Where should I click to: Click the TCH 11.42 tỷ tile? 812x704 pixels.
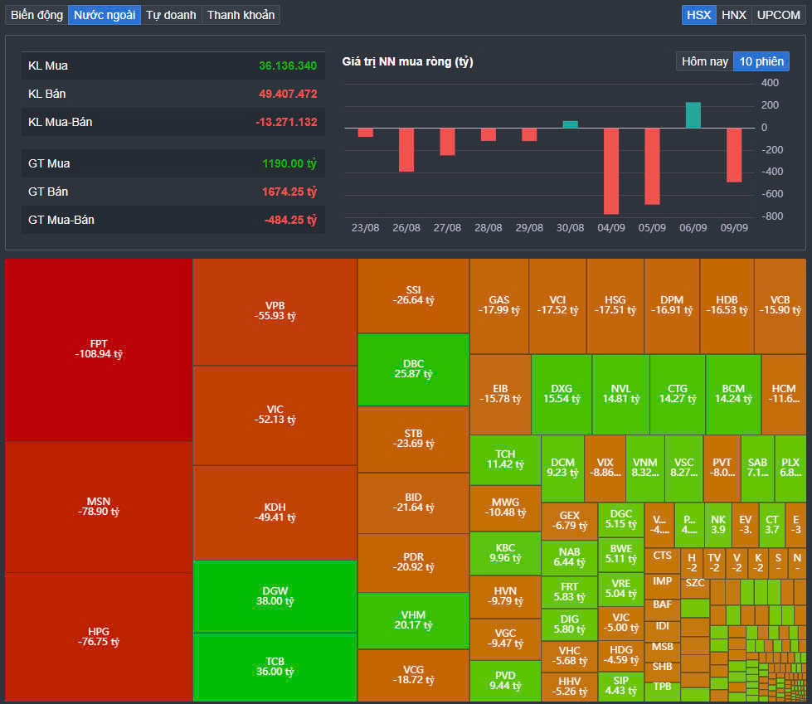[505, 459]
